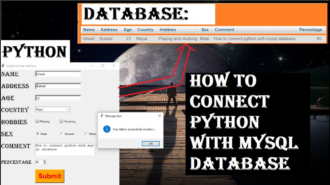Viewport: 330px width, 185px height.
Task: Click the NAME form label
Action: (x=10, y=74)
